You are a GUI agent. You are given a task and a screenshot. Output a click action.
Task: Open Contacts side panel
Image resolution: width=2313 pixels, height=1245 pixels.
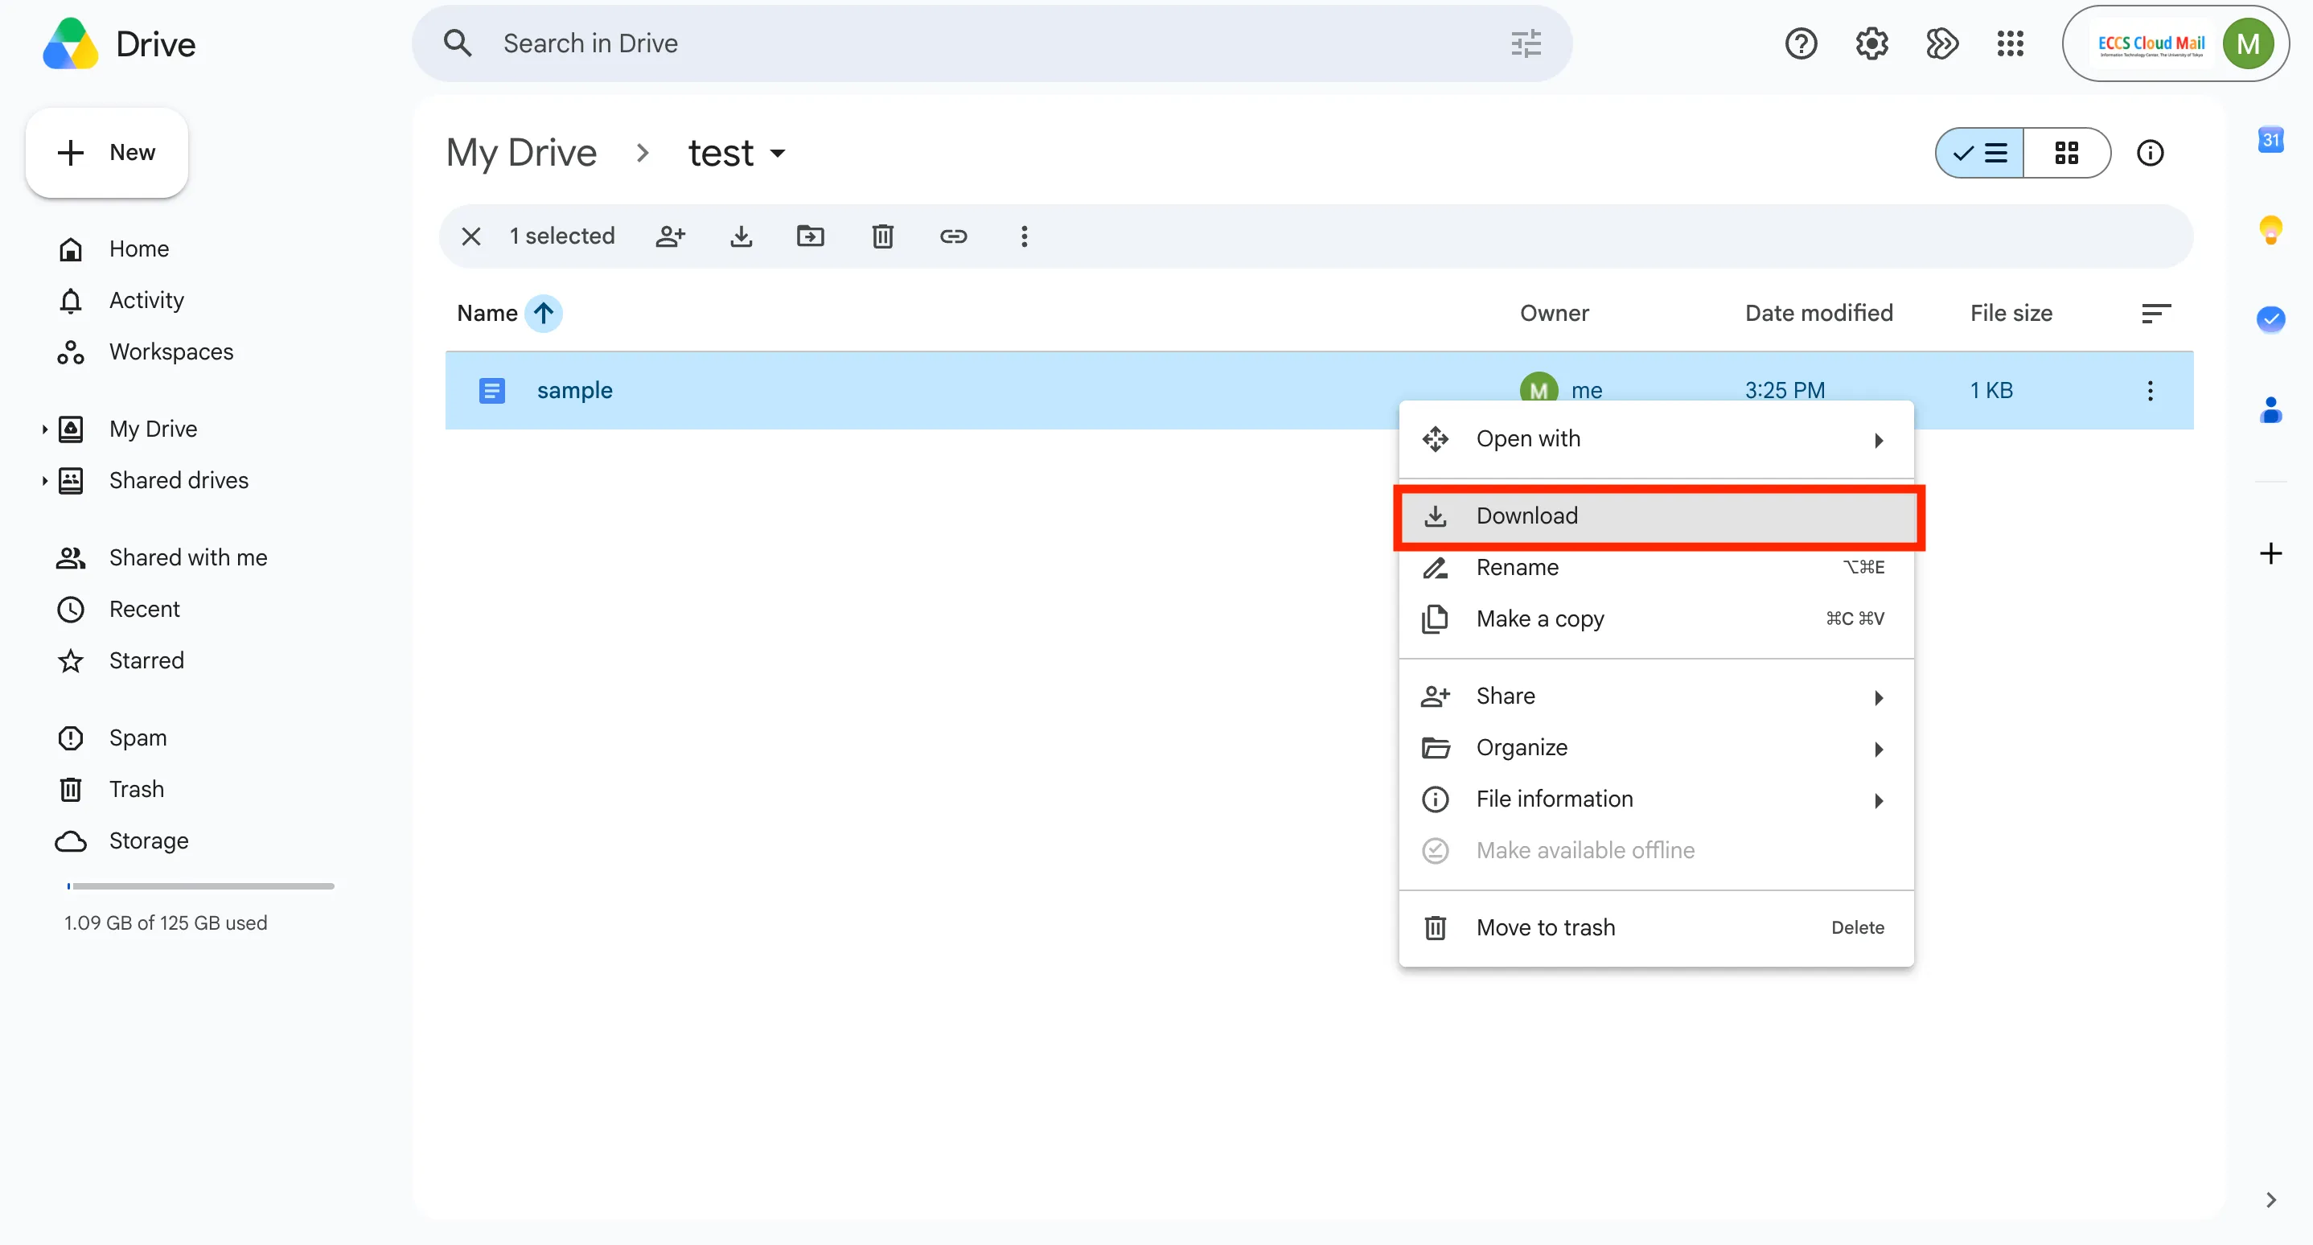pos(2270,410)
